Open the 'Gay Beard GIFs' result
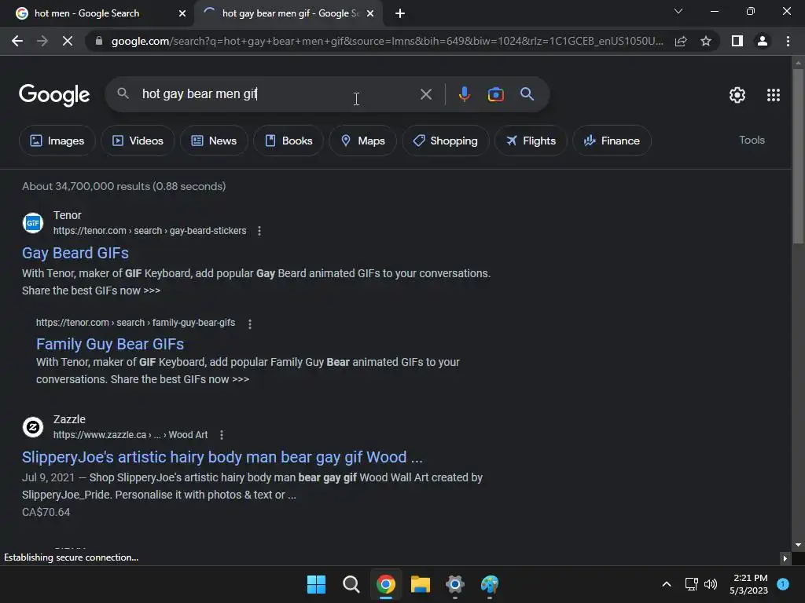 pos(75,253)
